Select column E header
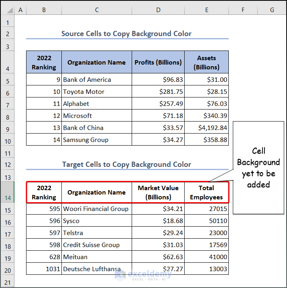Image resolution: width=287 pixels, height=288 pixels. tap(206, 10)
